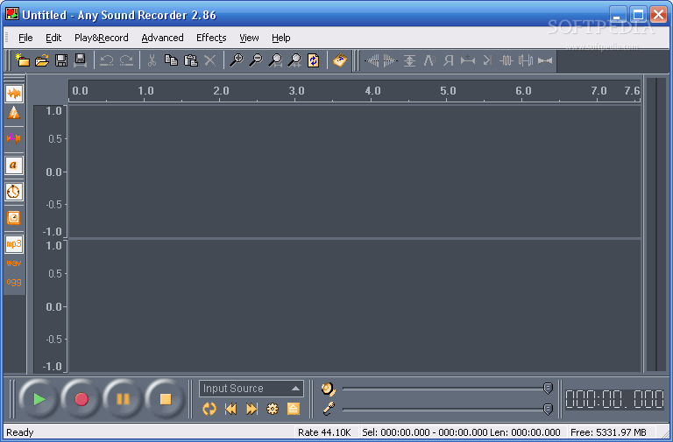Stop using the orange Stop button
This screenshot has width=673, height=442.
(166, 399)
